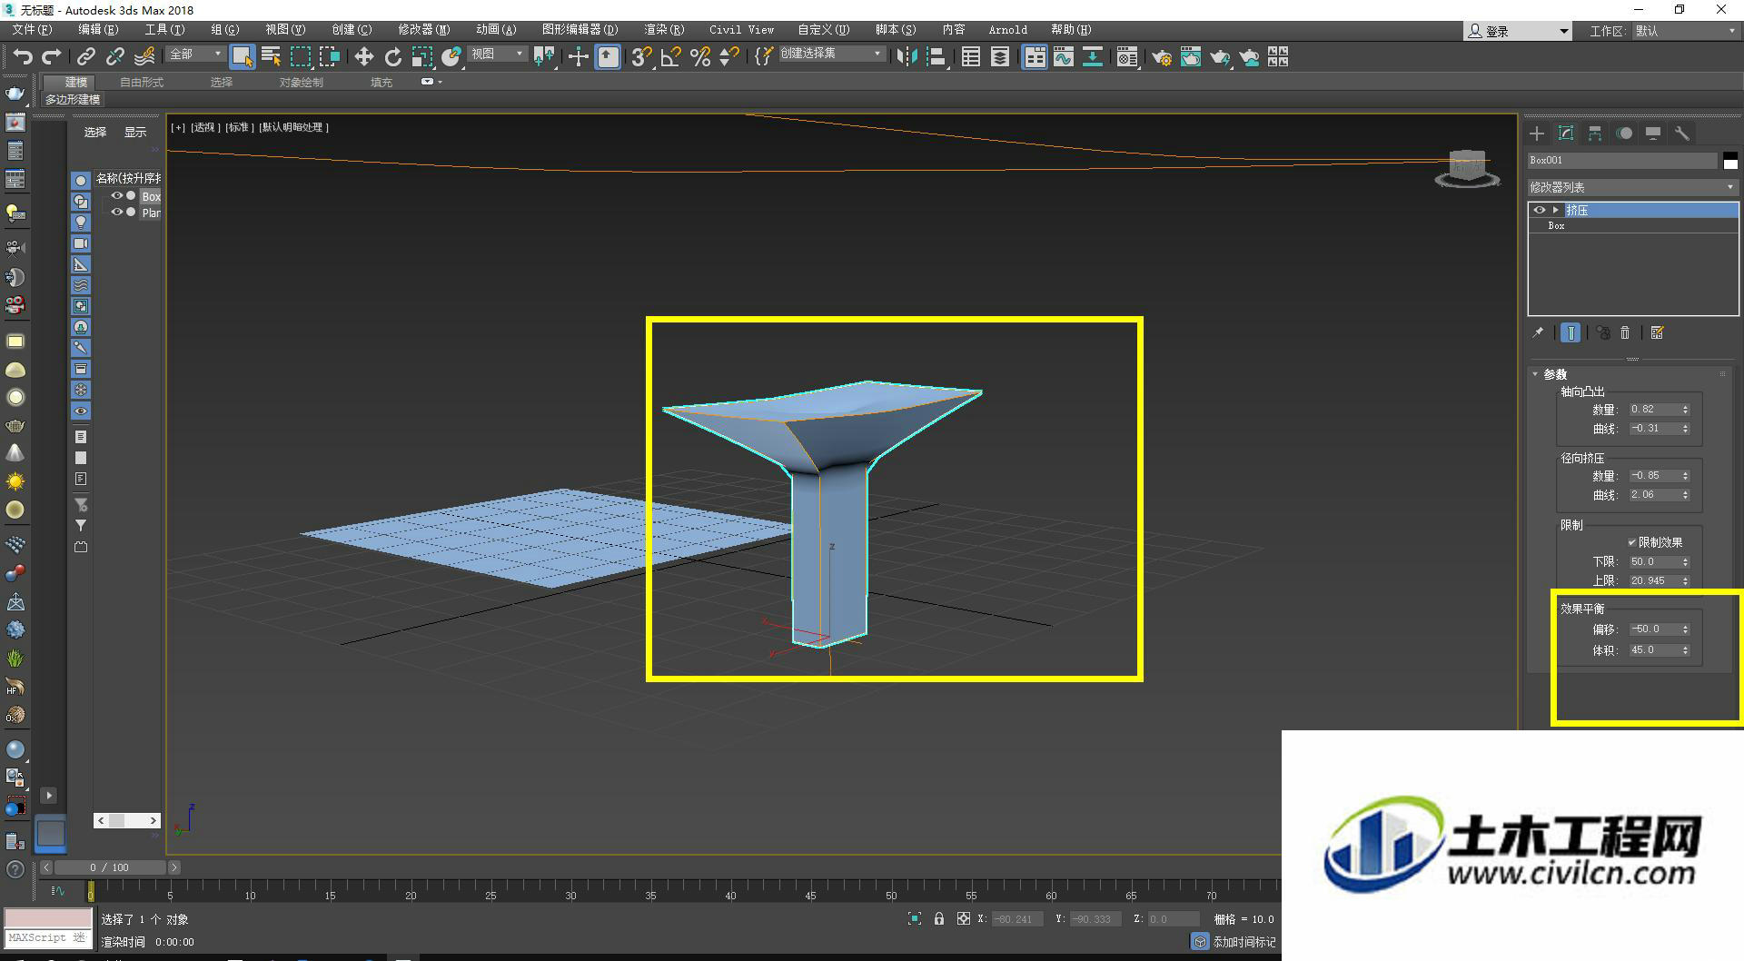Click the Mirror tool icon
The width and height of the screenshot is (1744, 961).
907,57
